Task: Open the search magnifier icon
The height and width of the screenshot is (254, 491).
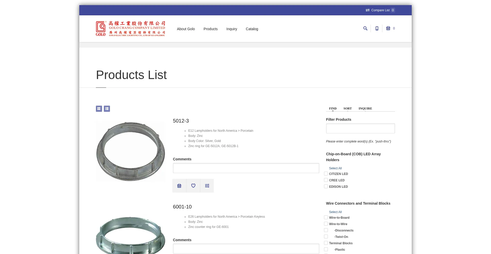Action: (365, 28)
